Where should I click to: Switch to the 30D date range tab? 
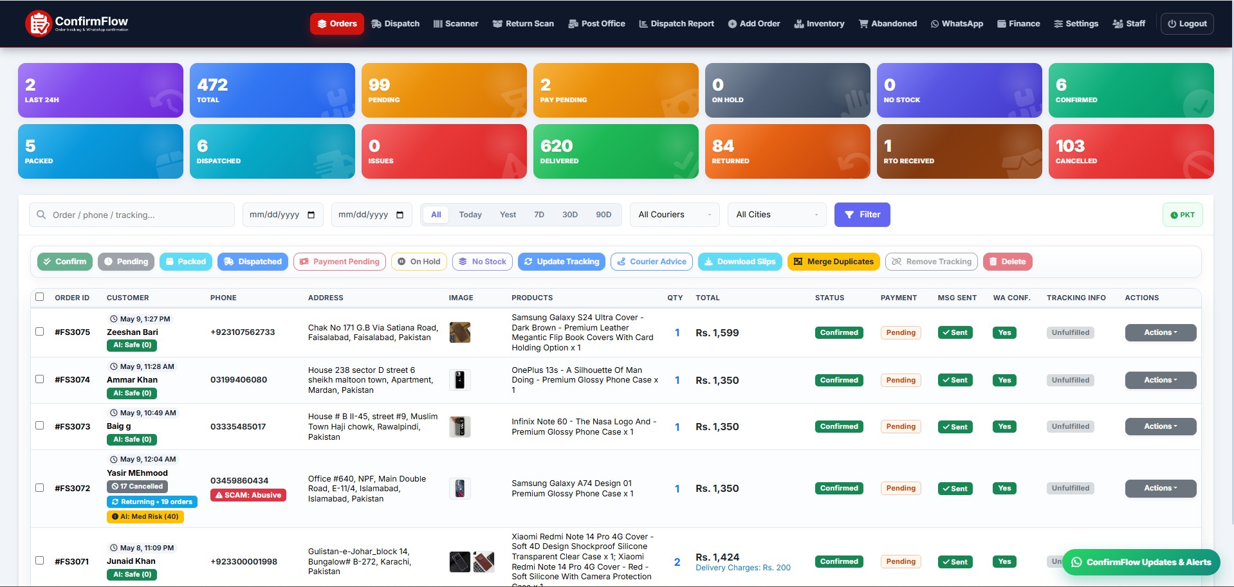[570, 215]
